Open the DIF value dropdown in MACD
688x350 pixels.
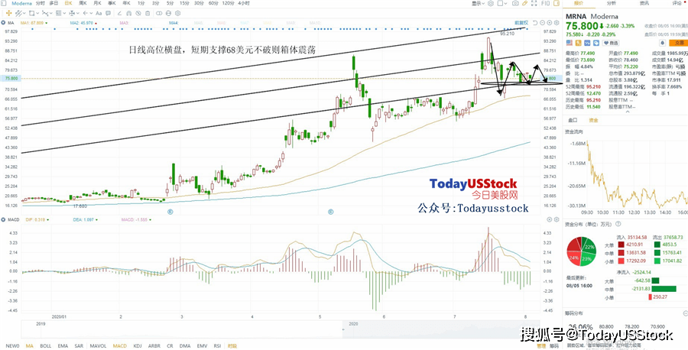click(x=47, y=219)
